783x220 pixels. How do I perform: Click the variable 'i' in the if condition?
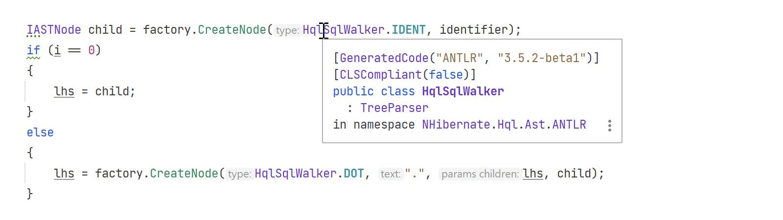(57, 50)
